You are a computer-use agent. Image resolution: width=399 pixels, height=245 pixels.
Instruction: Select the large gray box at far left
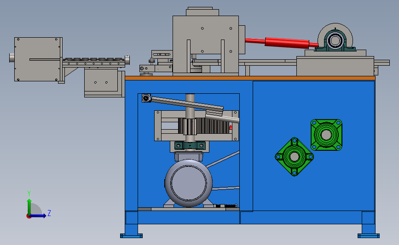click(38, 59)
